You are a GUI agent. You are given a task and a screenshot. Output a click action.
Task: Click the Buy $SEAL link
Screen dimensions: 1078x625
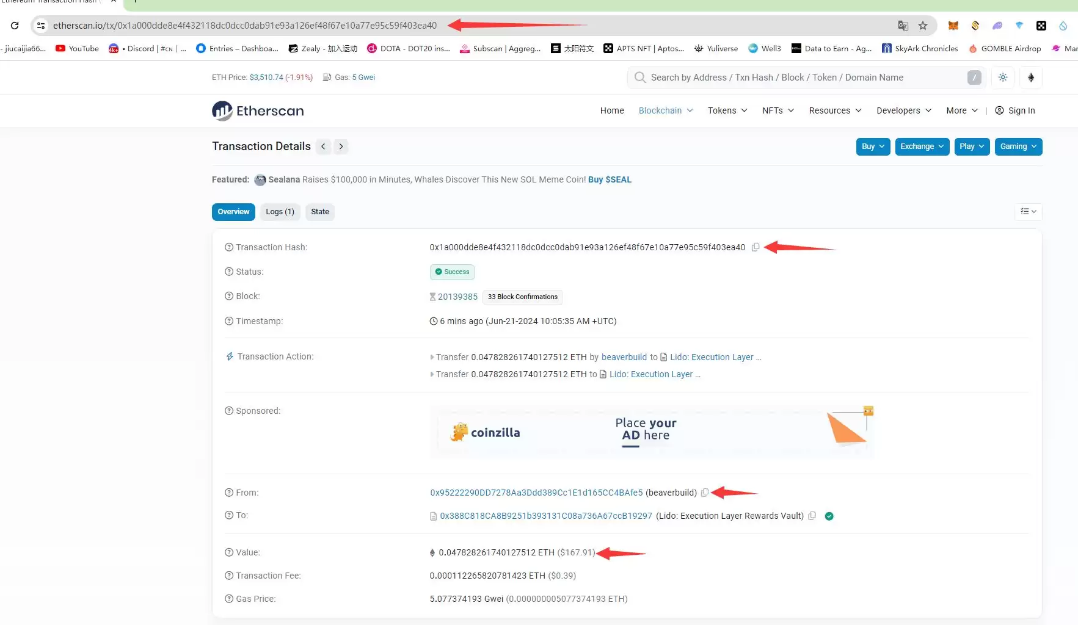[610, 179]
